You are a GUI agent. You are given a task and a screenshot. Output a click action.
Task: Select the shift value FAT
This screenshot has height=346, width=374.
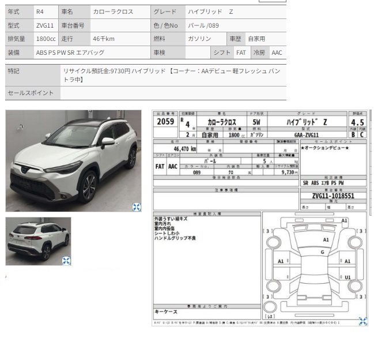click(x=241, y=52)
